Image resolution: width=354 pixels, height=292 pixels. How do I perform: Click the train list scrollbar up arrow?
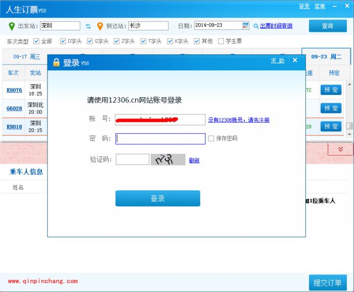click(349, 85)
